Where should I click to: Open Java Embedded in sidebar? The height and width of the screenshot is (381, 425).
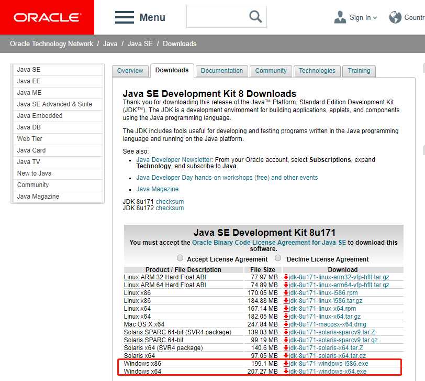pyautogui.click(x=58, y=116)
